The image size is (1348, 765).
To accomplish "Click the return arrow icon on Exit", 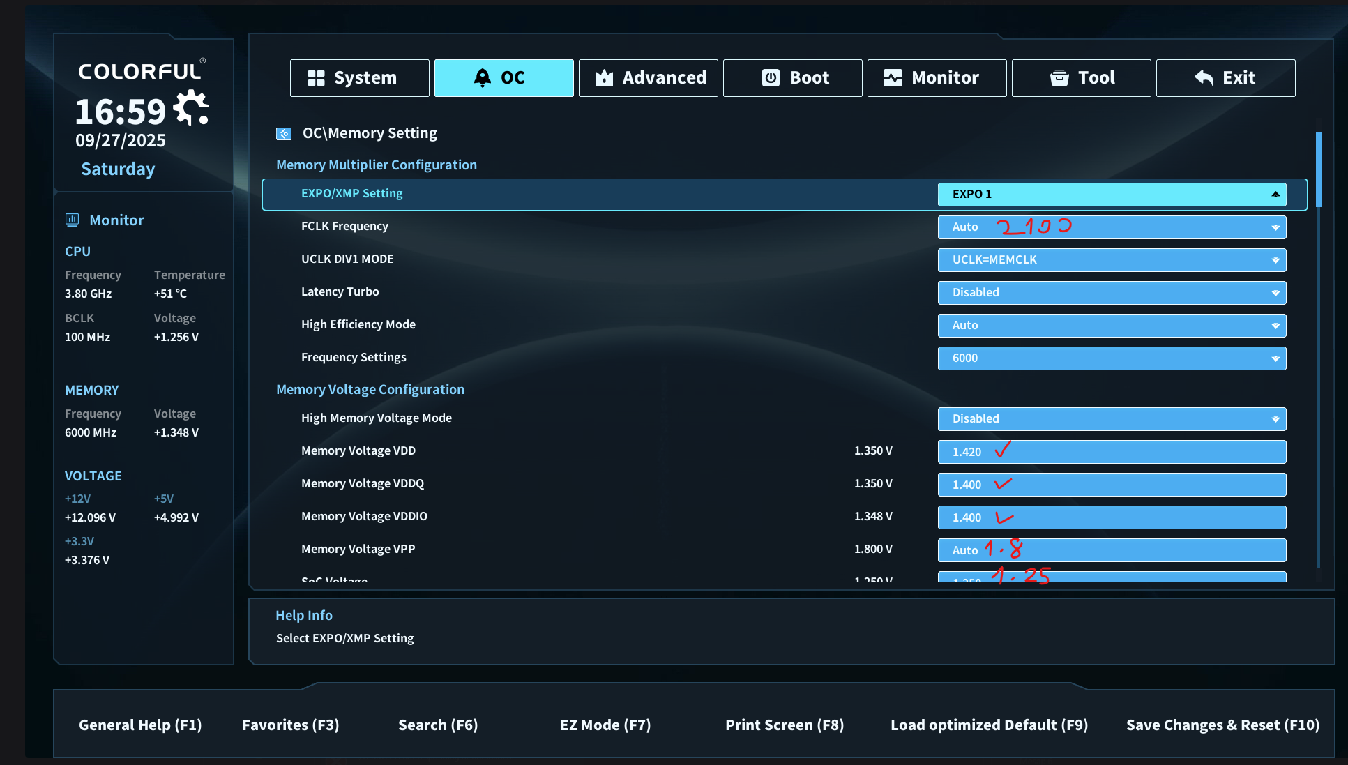I will [x=1204, y=78].
